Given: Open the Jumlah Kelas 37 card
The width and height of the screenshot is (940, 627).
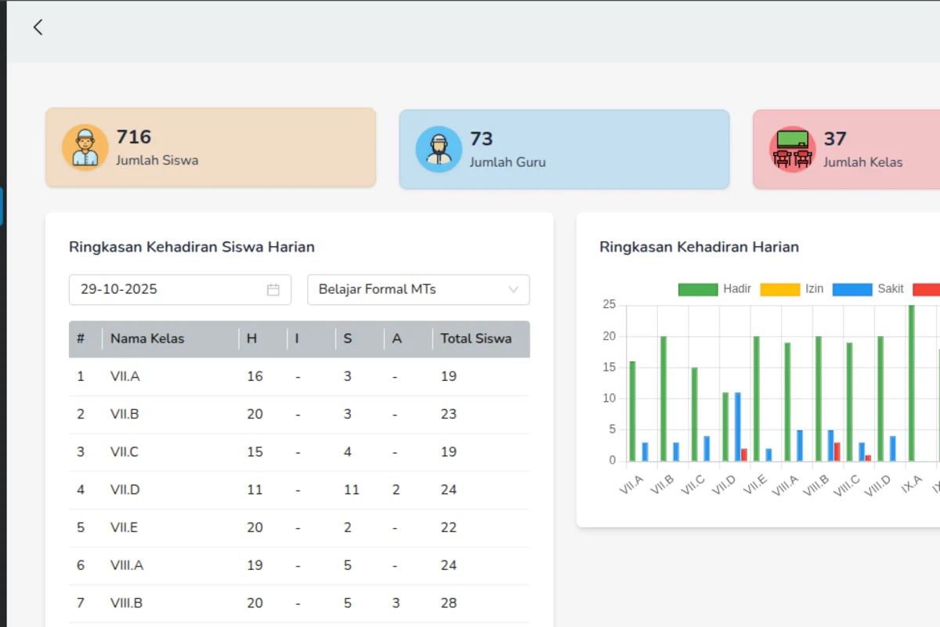Looking at the screenshot, I should point(847,149).
